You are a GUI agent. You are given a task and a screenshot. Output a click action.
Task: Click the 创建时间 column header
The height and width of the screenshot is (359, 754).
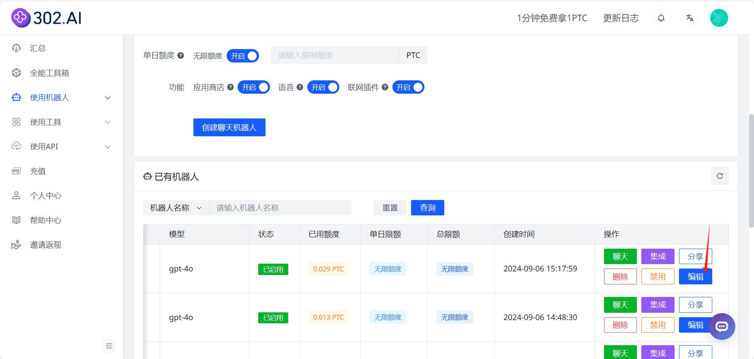(x=519, y=234)
